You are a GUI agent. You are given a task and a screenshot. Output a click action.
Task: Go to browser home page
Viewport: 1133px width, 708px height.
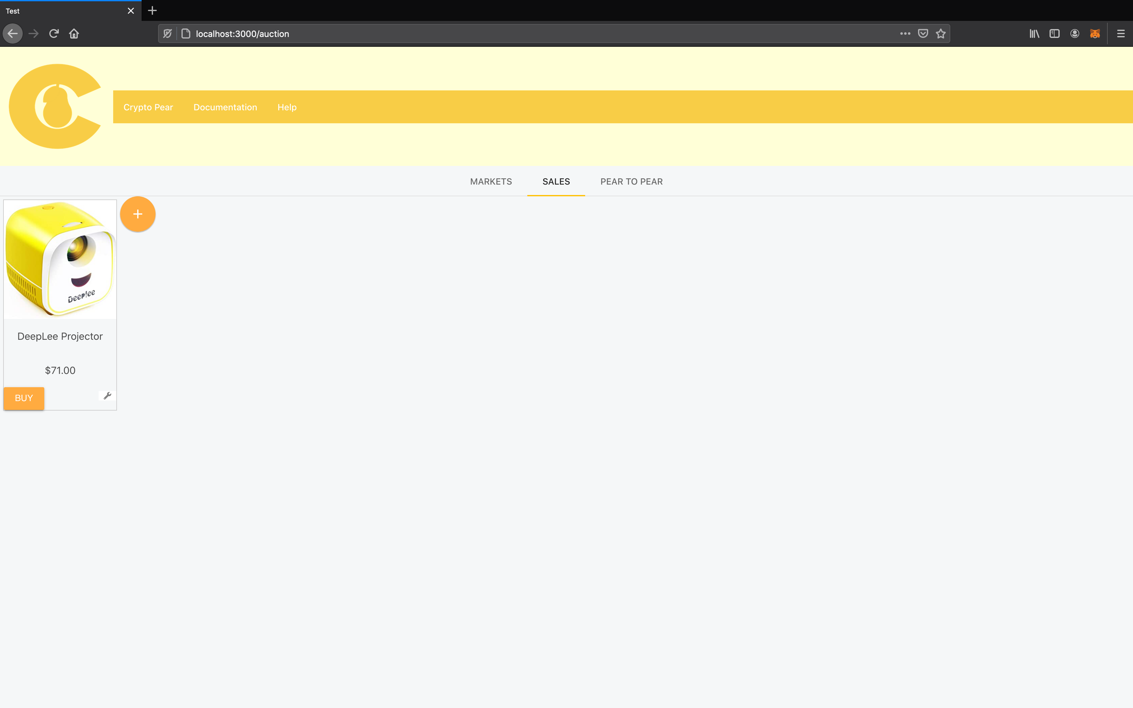[x=74, y=34]
